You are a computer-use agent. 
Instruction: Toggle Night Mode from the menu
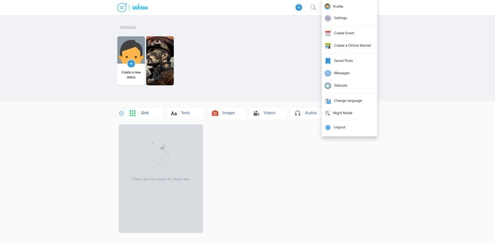point(342,113)
